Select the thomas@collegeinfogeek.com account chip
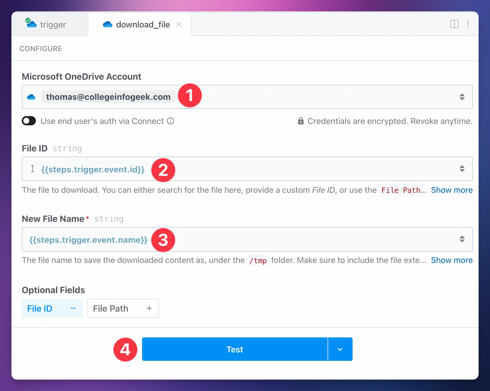Viewport: 490px width, 391px height. pyautogui.click(x=108, y=97)
